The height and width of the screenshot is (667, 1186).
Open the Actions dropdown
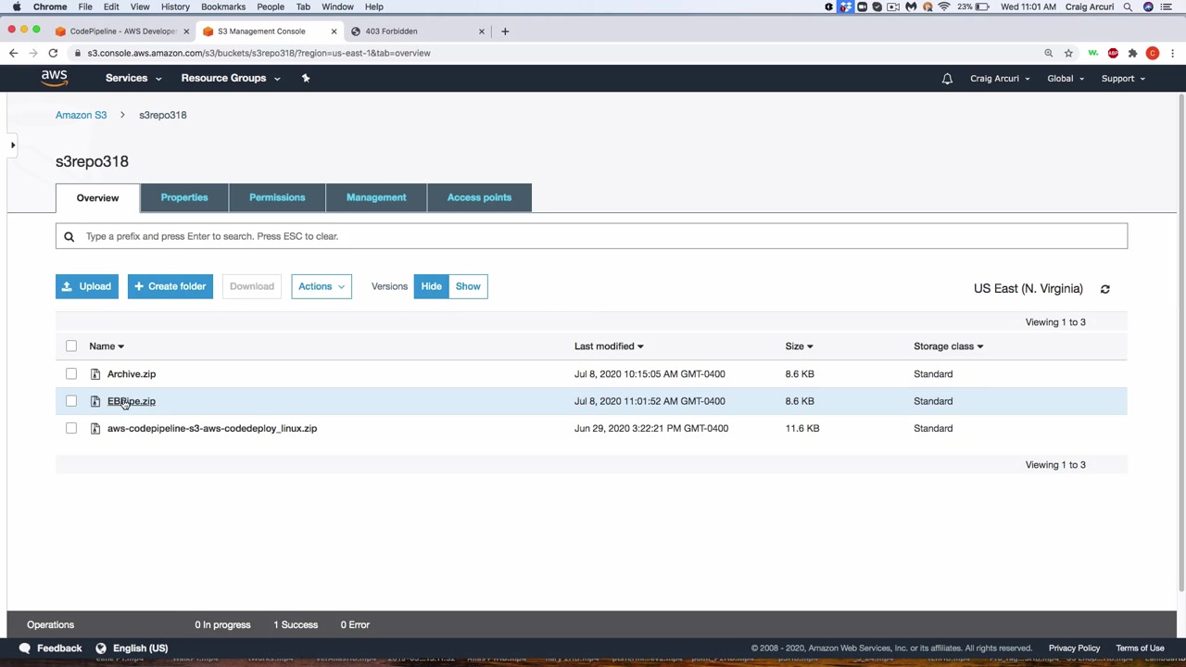coord(322,286)
